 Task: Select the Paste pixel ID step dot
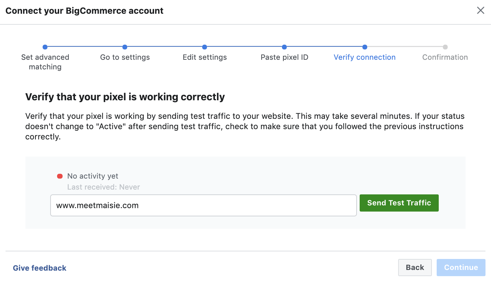coord(284,47)
